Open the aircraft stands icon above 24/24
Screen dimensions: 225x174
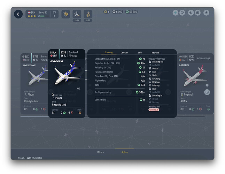(x=77, y=14)
